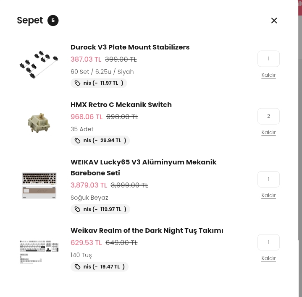Viewport: 302px width, 297px height.
Task: Click quantity field for HMX Retro C switch
Action: [268, 116]
